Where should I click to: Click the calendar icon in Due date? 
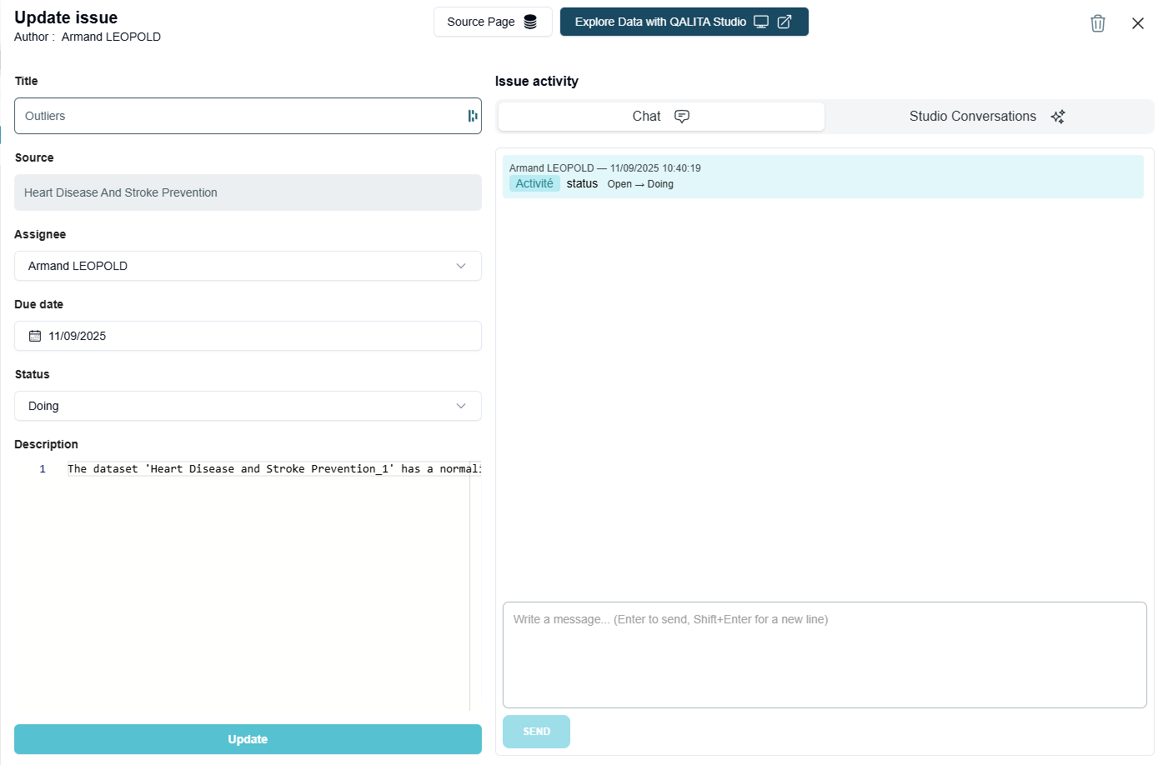35,336
